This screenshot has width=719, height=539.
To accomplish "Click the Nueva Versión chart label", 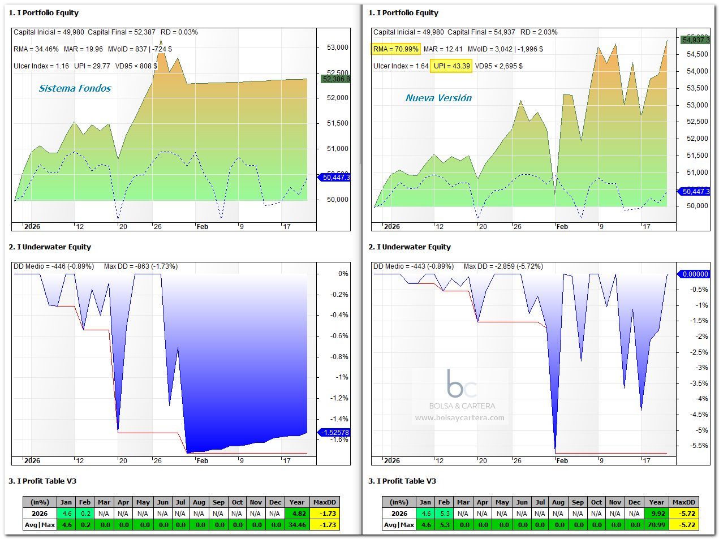I will [x=438, y=98].
